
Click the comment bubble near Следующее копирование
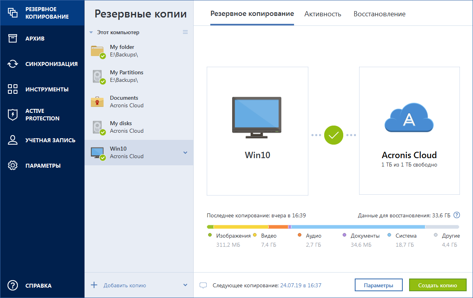click(x=204, y=285)
